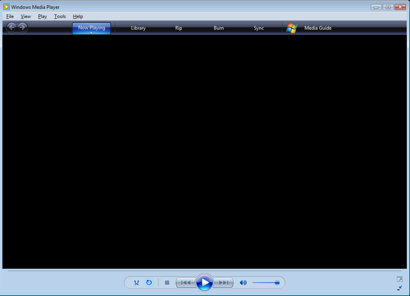The image size is (410, 296).
Task: Click the Windows logo beside Media Guide
Action: pos(292,28)
